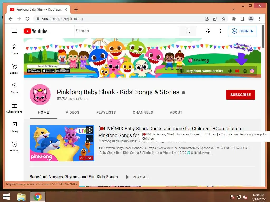Close the Pinkfong Baby Shark tab

click(66, 9)
